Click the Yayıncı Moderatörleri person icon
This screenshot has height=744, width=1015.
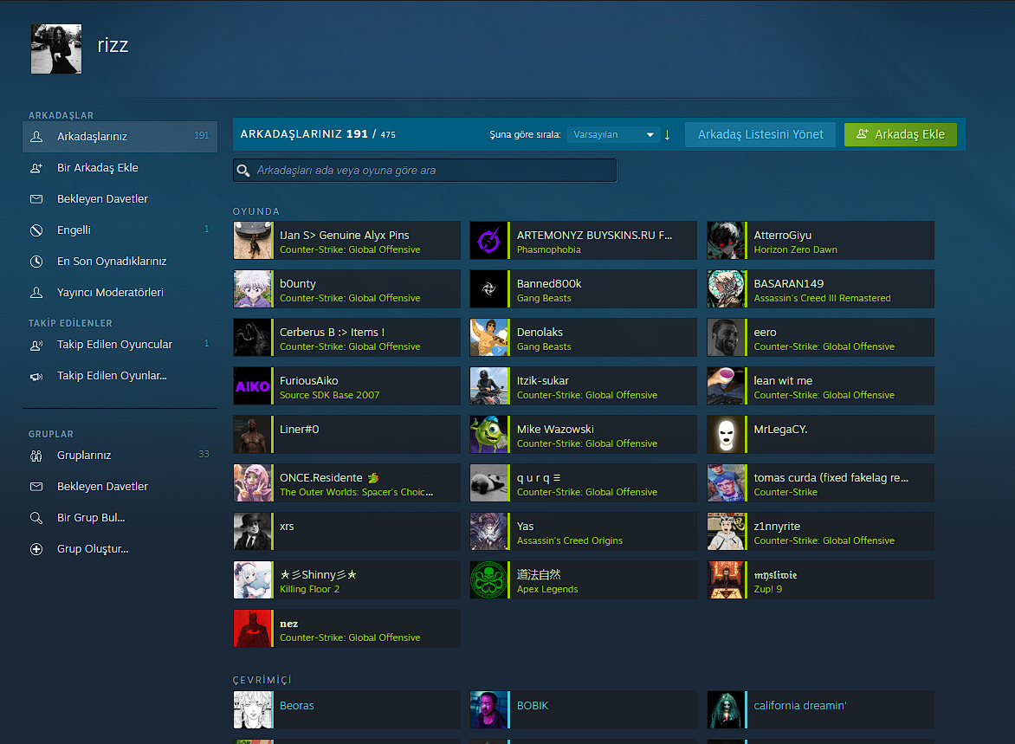36,292
